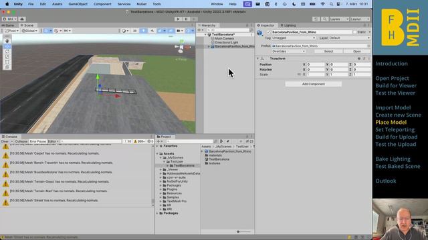Expand BarcelonaPavilion_from_Rhino in Hierarchy

209,47
